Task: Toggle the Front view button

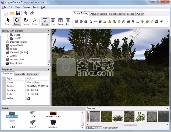Action: [60, 22]
